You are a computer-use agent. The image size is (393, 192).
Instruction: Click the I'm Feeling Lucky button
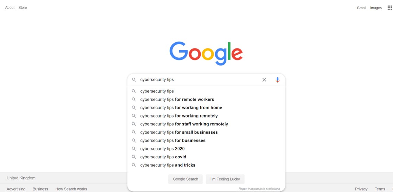pos(225,179)
